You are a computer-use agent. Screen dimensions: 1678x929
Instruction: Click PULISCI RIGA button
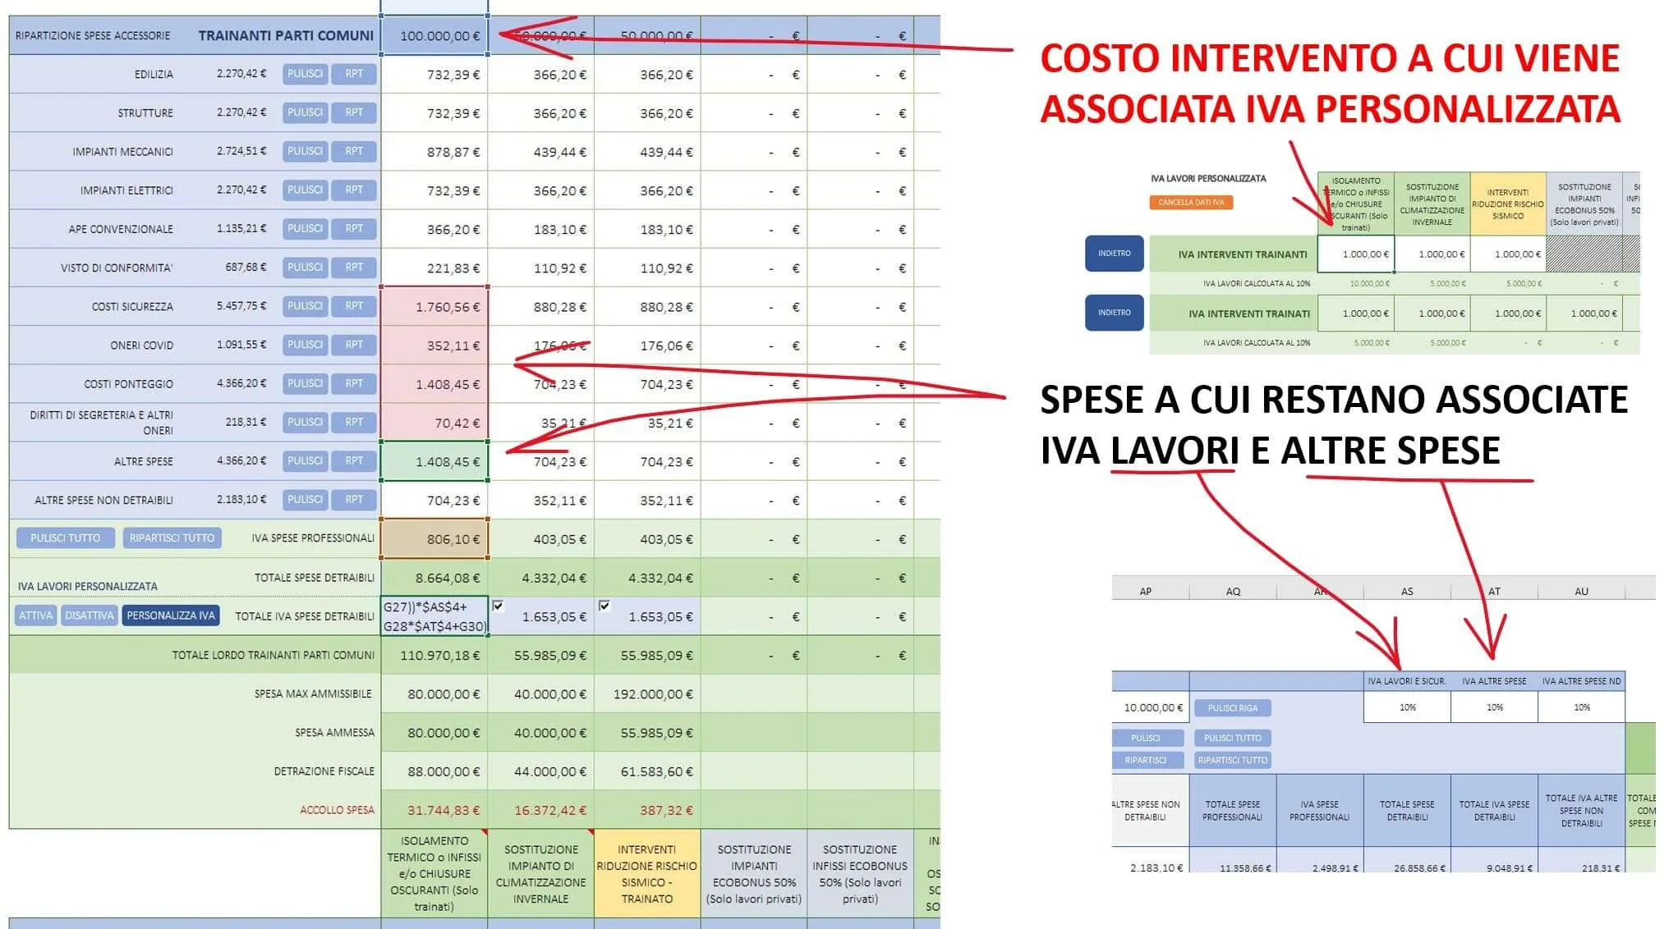[1232, 707]
